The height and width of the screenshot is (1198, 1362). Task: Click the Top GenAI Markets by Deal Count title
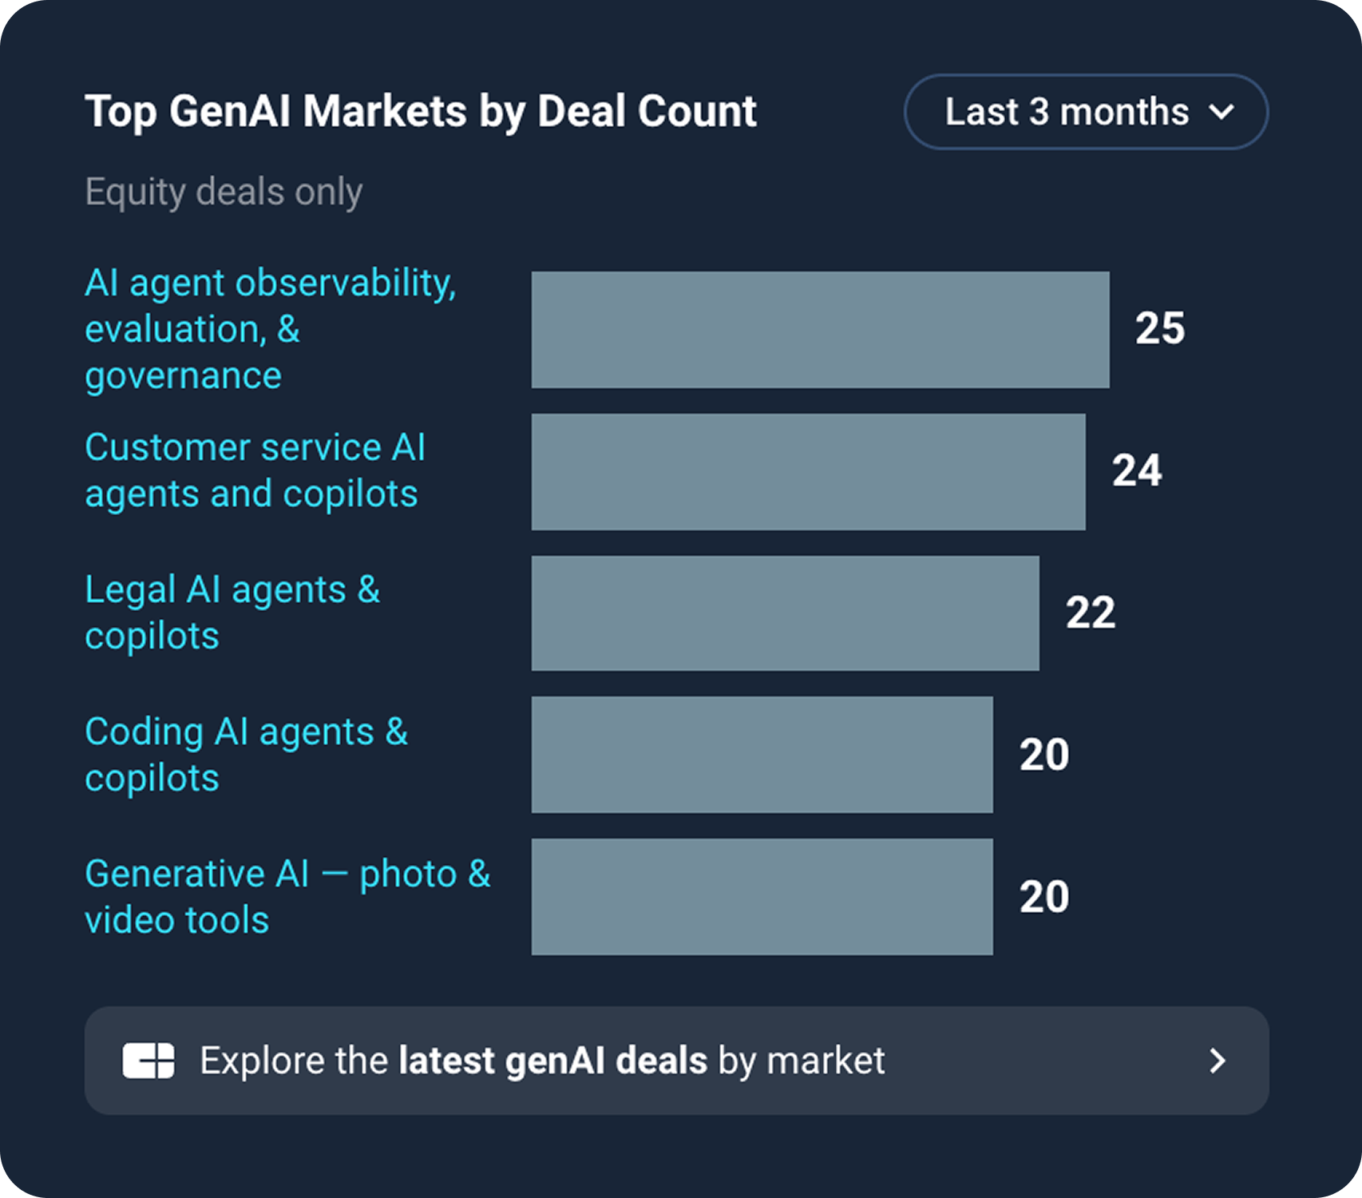click(x=421, y=111)
